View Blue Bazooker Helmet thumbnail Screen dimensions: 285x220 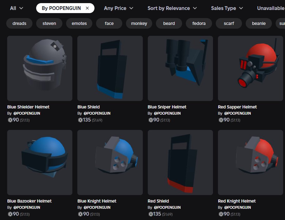tap(40, 162)
